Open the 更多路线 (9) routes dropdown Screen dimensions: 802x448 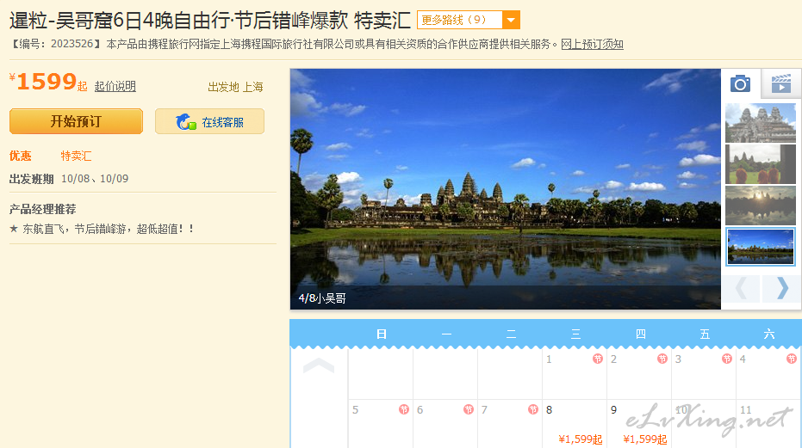click(x=468, y=20)
